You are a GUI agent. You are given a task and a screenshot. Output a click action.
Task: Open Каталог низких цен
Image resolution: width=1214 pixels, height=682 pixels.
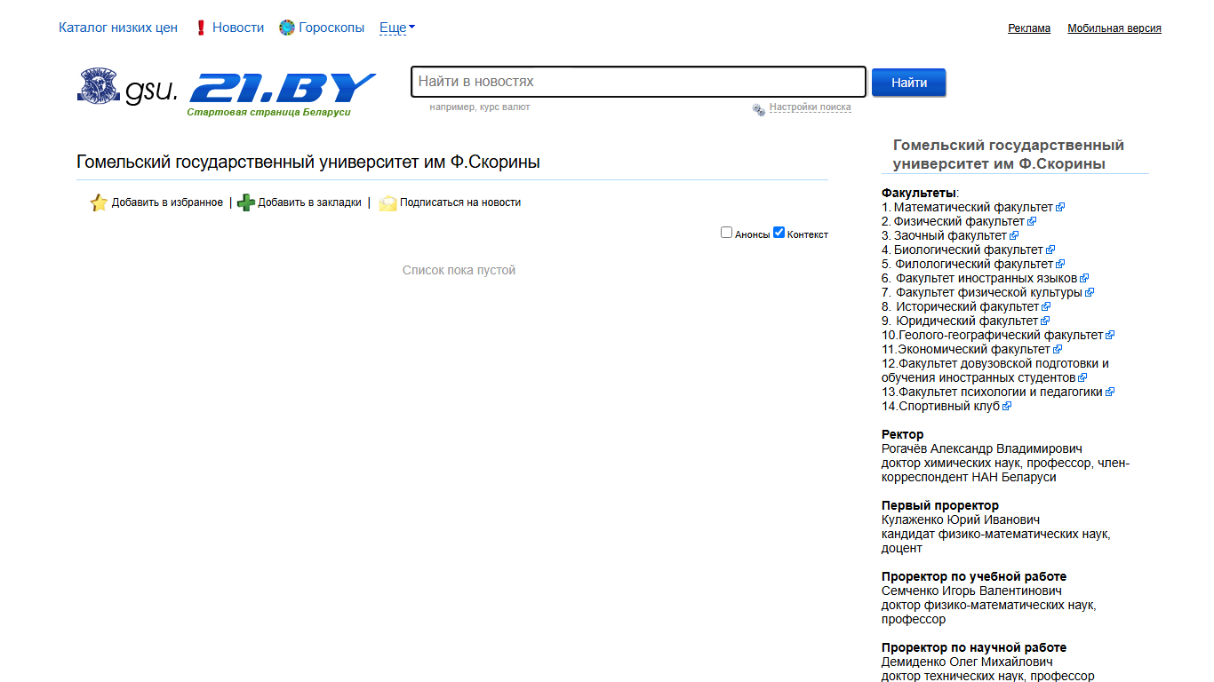(x=118, y=28)
